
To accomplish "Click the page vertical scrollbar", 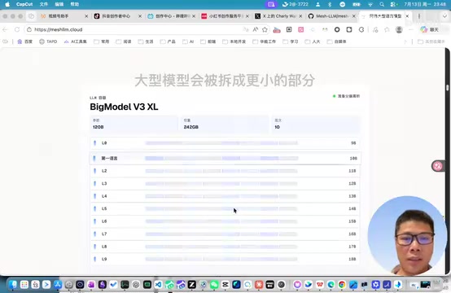I will [x=447, y=87].
